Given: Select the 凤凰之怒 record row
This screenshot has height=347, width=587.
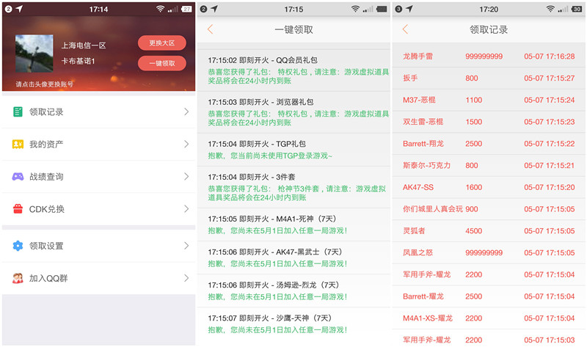Looking at the screenshot, I should pos(489,252).
